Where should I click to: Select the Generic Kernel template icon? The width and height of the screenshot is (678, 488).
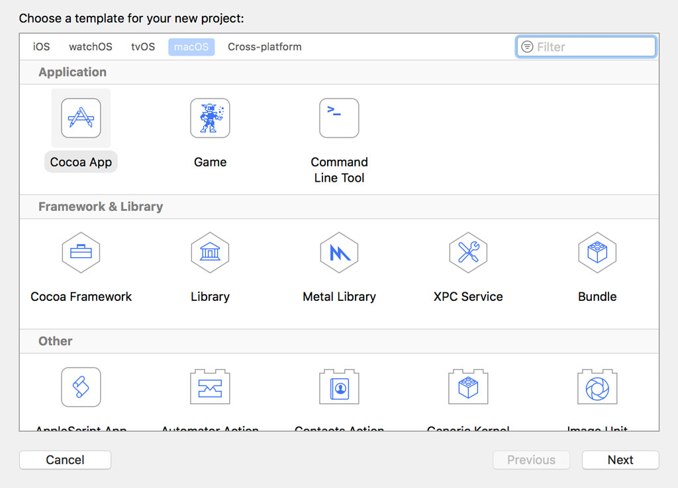(468, 387)
